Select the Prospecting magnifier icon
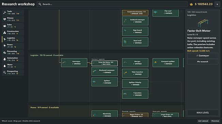 point(4,73)
